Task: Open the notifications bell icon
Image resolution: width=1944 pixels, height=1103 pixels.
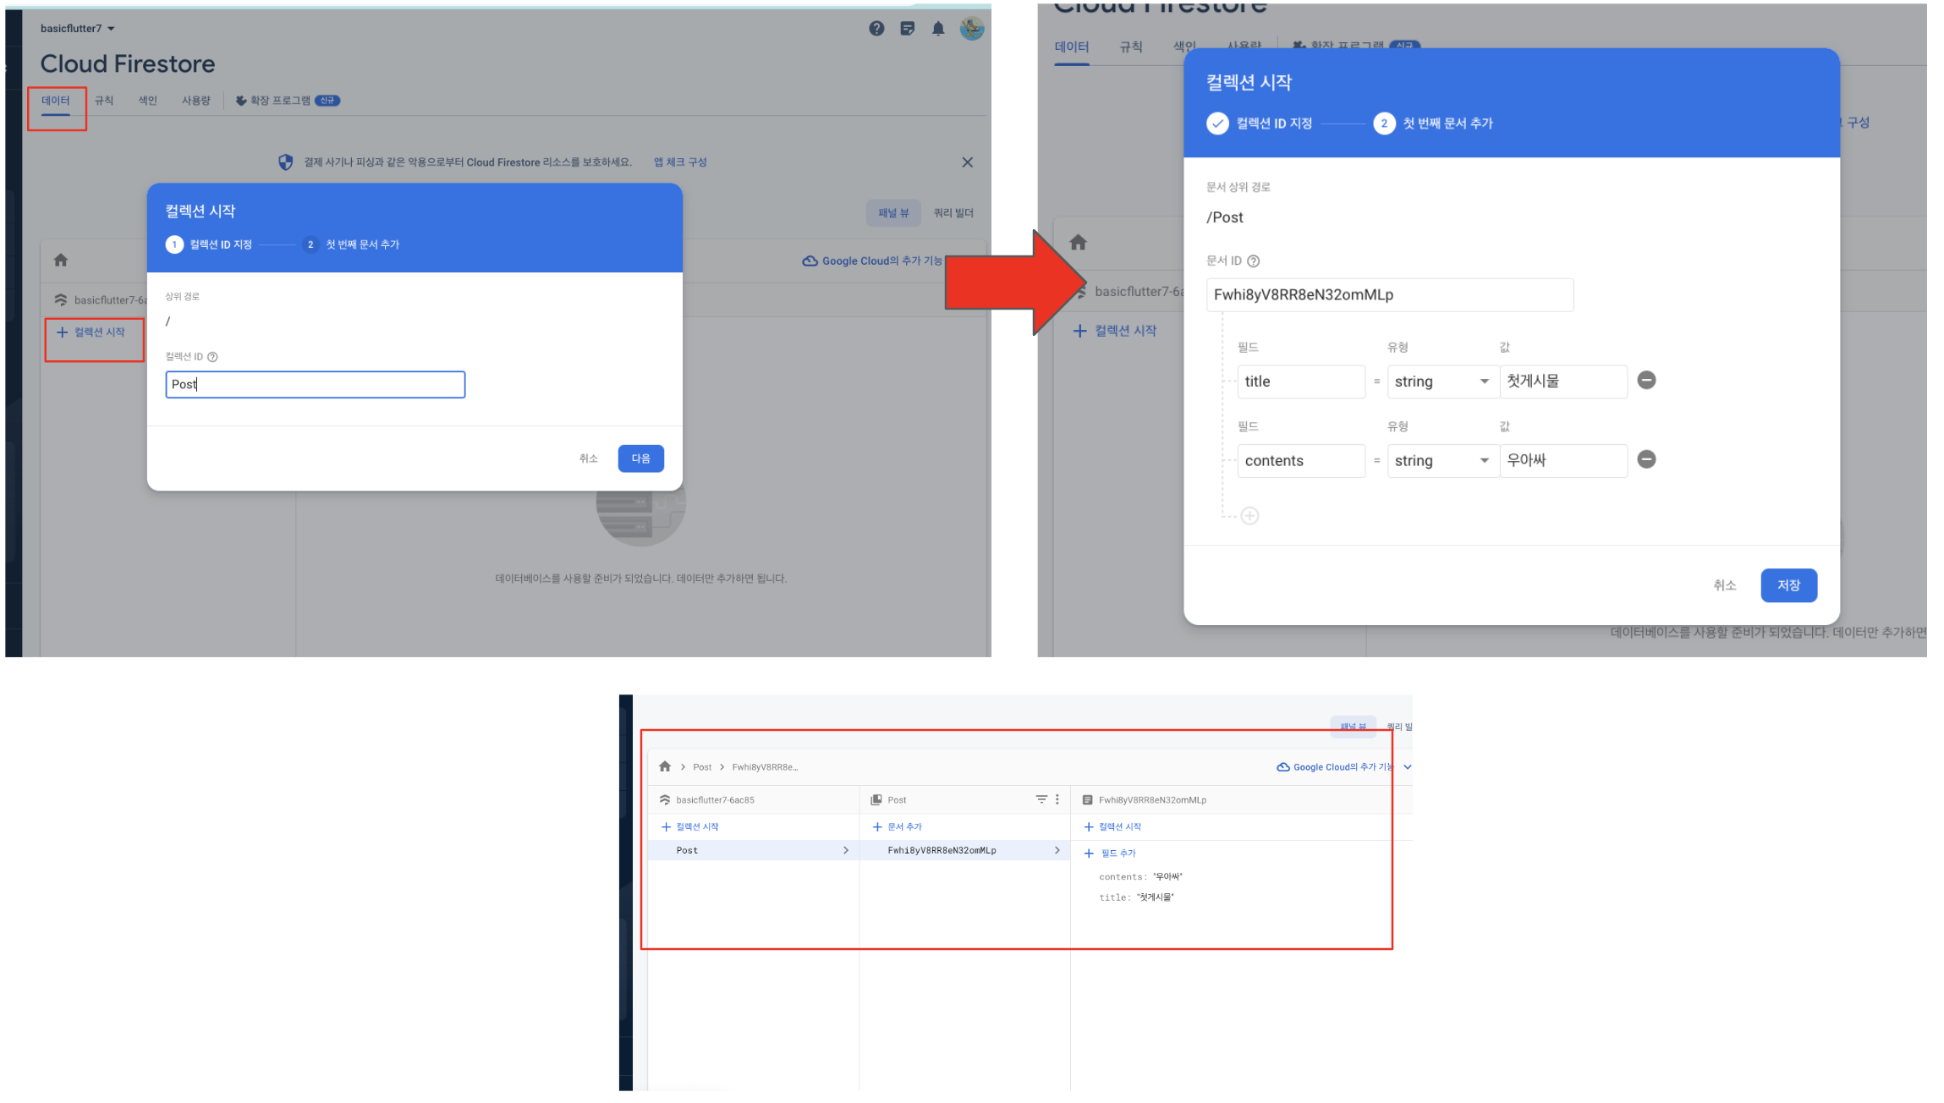Action: (938, 29)
